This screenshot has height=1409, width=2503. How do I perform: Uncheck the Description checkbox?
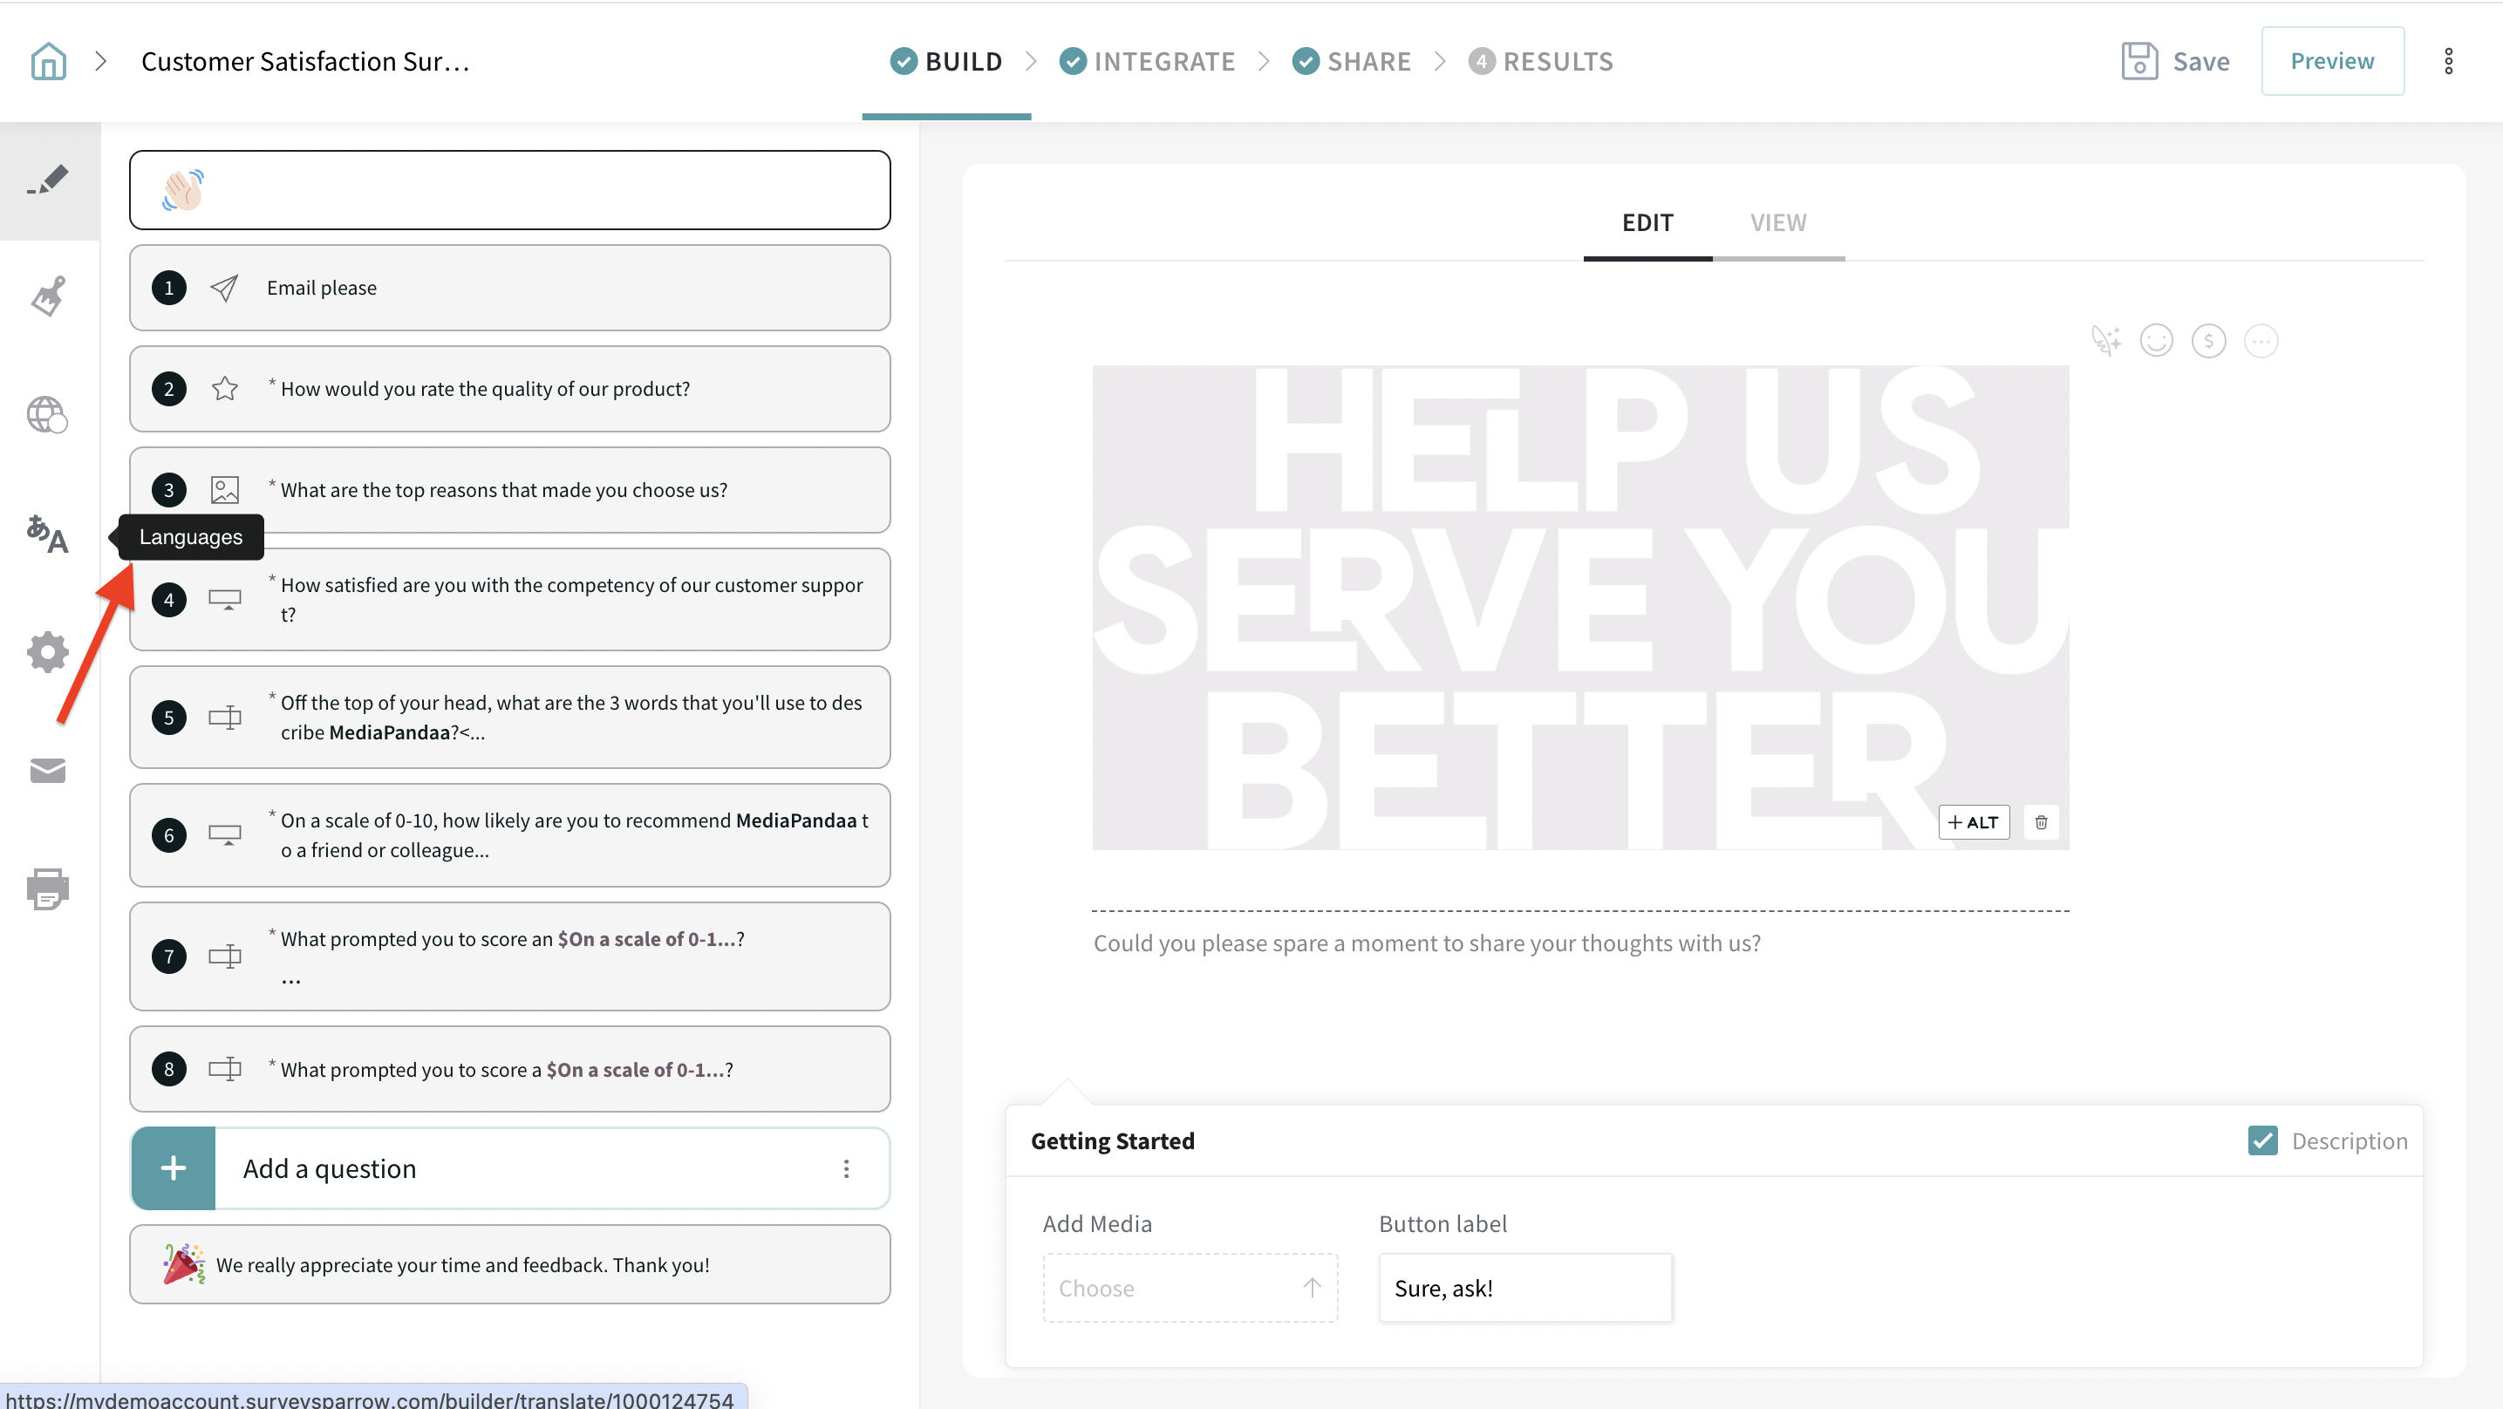point(2262,1140)
